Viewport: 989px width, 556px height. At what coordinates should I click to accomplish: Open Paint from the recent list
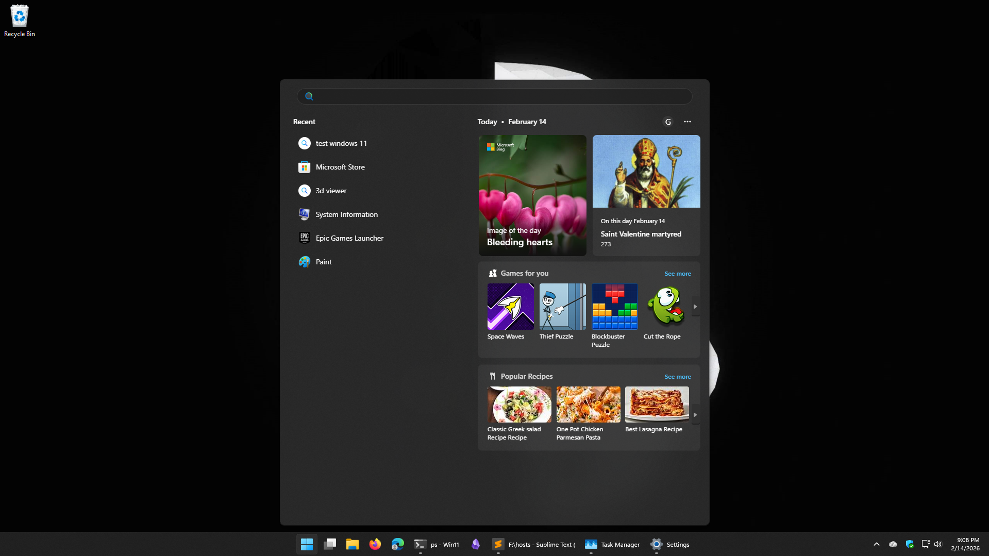click(x=323, y=262)
